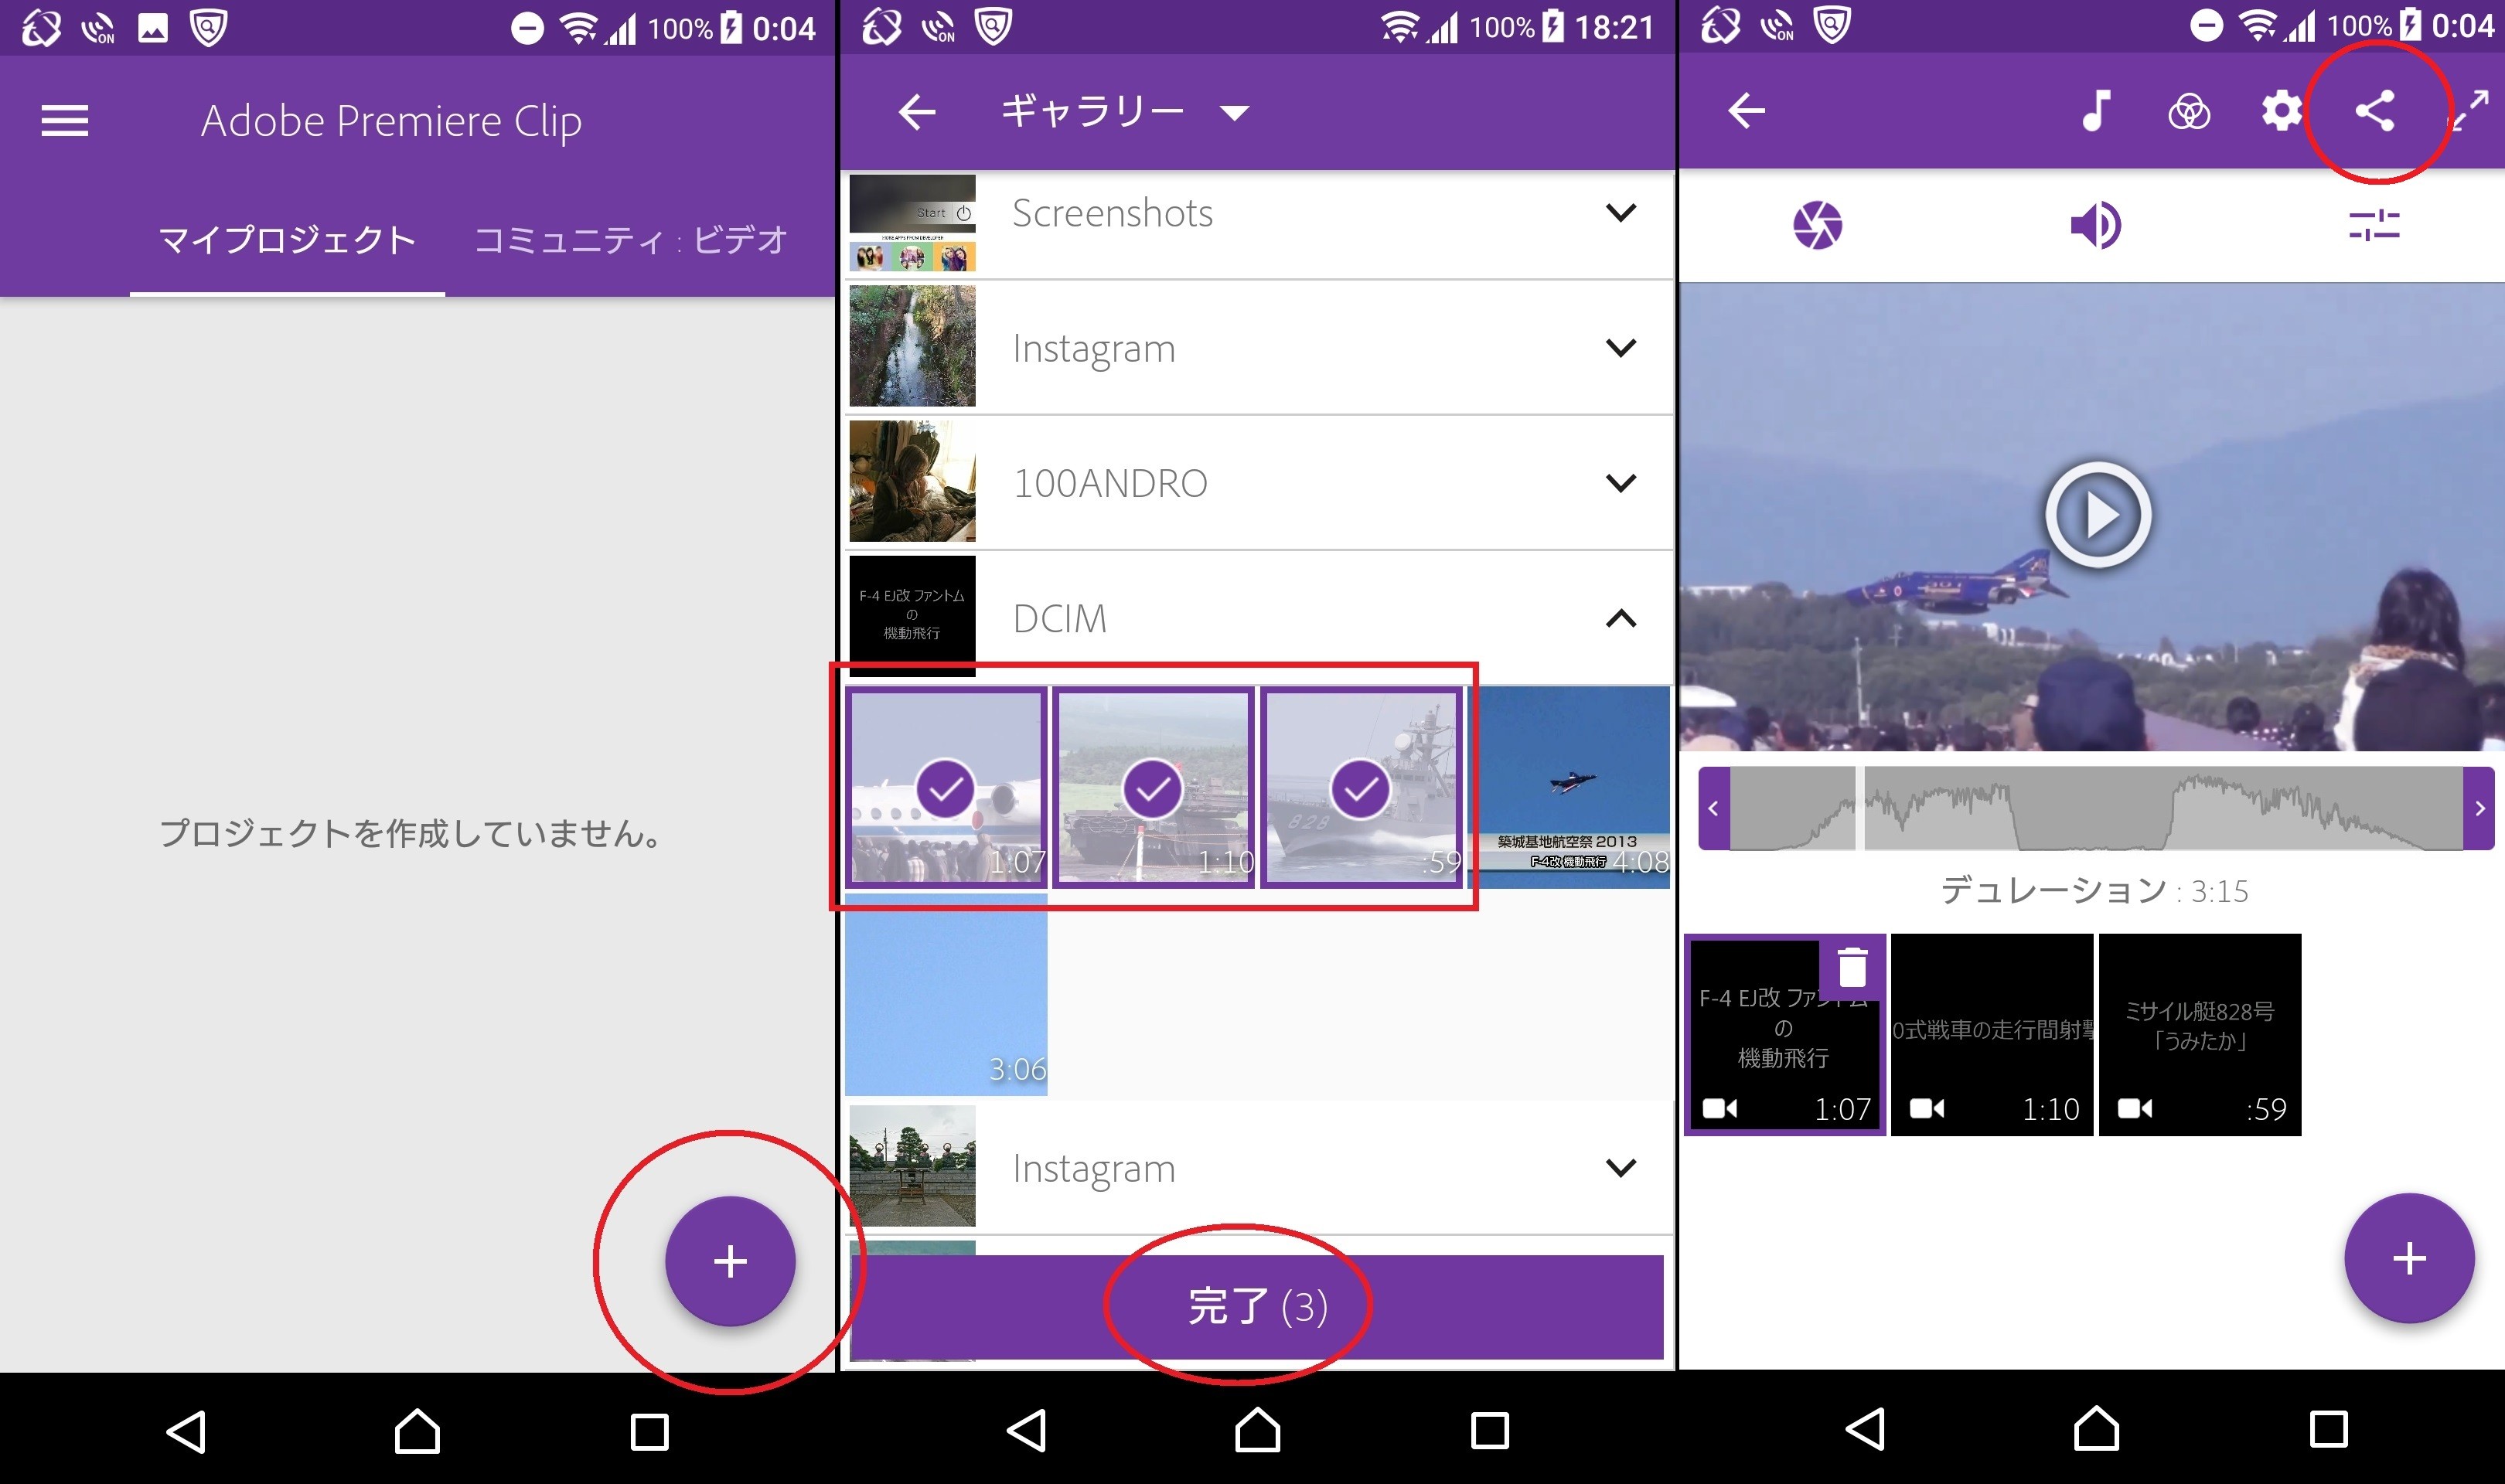Collapse the DCIM folder
The height and width of the screenshot is (1484, 2505).
pyautogui.click(x=1620, y=619)
